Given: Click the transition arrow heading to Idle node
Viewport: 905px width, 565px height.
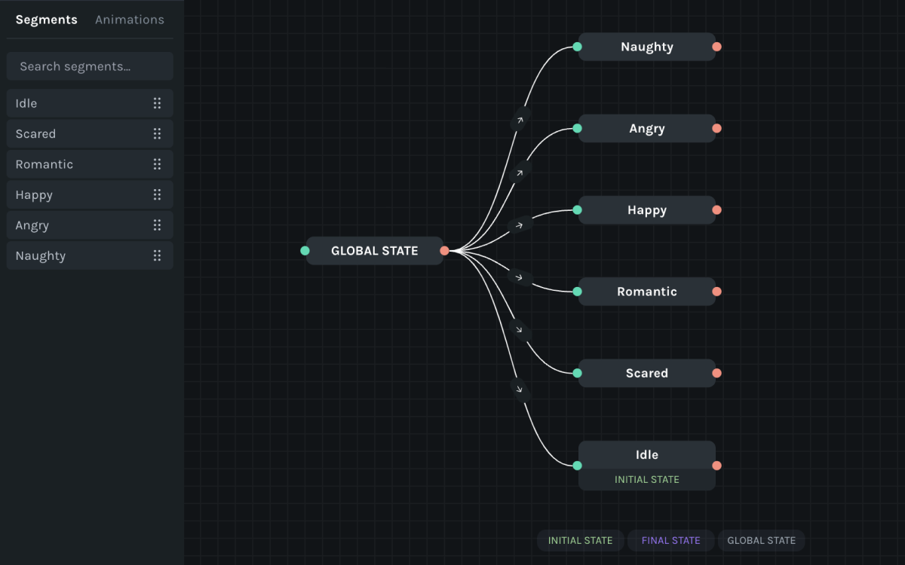Looking at the screenshot, I should pos(518,389).
